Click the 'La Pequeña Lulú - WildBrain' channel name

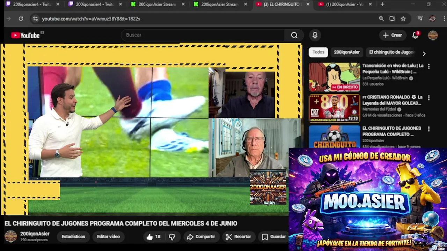point(385,78)
